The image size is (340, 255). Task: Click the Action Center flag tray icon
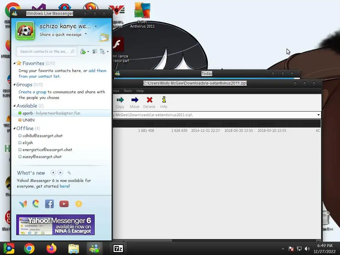click(x=291, y=248)
